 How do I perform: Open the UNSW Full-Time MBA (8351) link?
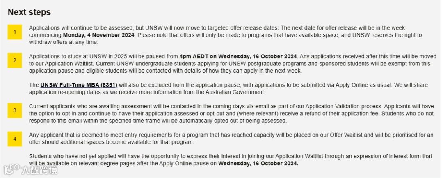click(x=79, y=85)
